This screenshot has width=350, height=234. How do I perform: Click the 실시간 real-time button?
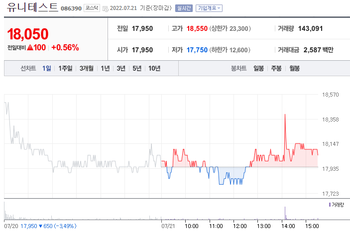tap(184, 8)
